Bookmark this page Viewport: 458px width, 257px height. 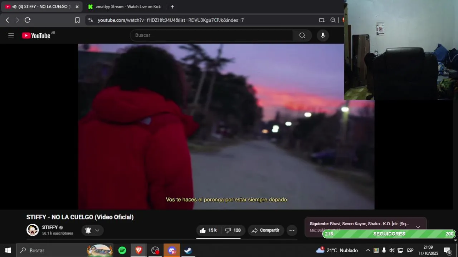click(x=77, y=20)
